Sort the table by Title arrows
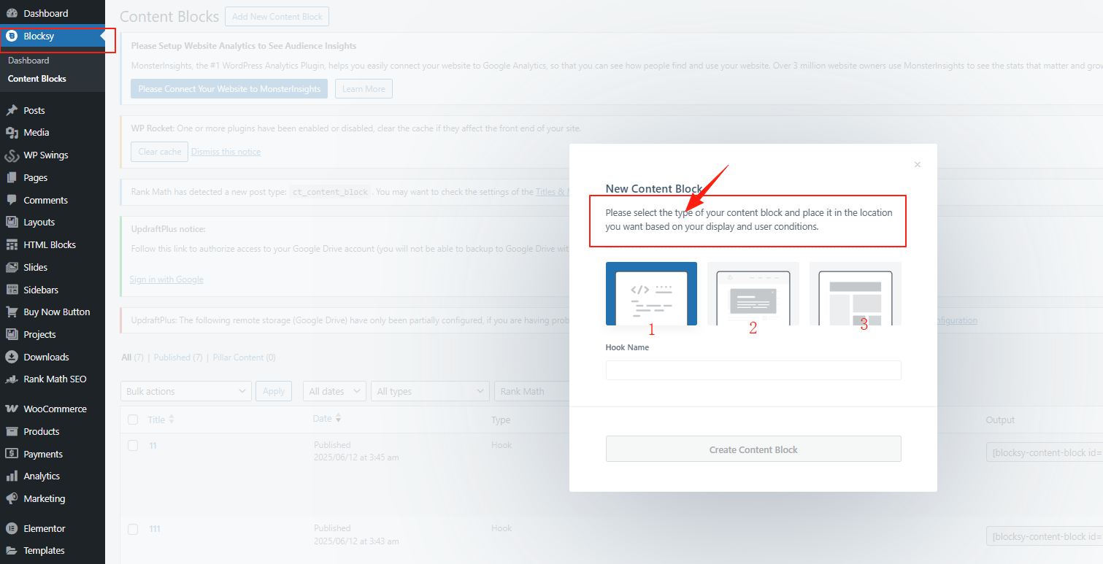 click(x=172, y=420)
